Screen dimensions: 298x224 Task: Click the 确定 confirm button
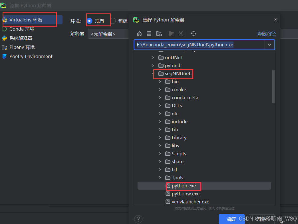pos(232,219)
